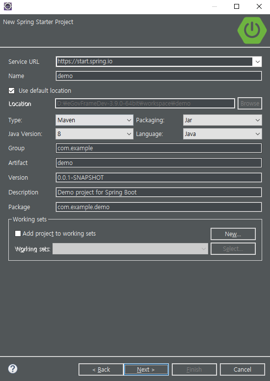The image size is (270, 381).
Task: Open the Service URL dropdown arrow
Action: coord(257,62)
